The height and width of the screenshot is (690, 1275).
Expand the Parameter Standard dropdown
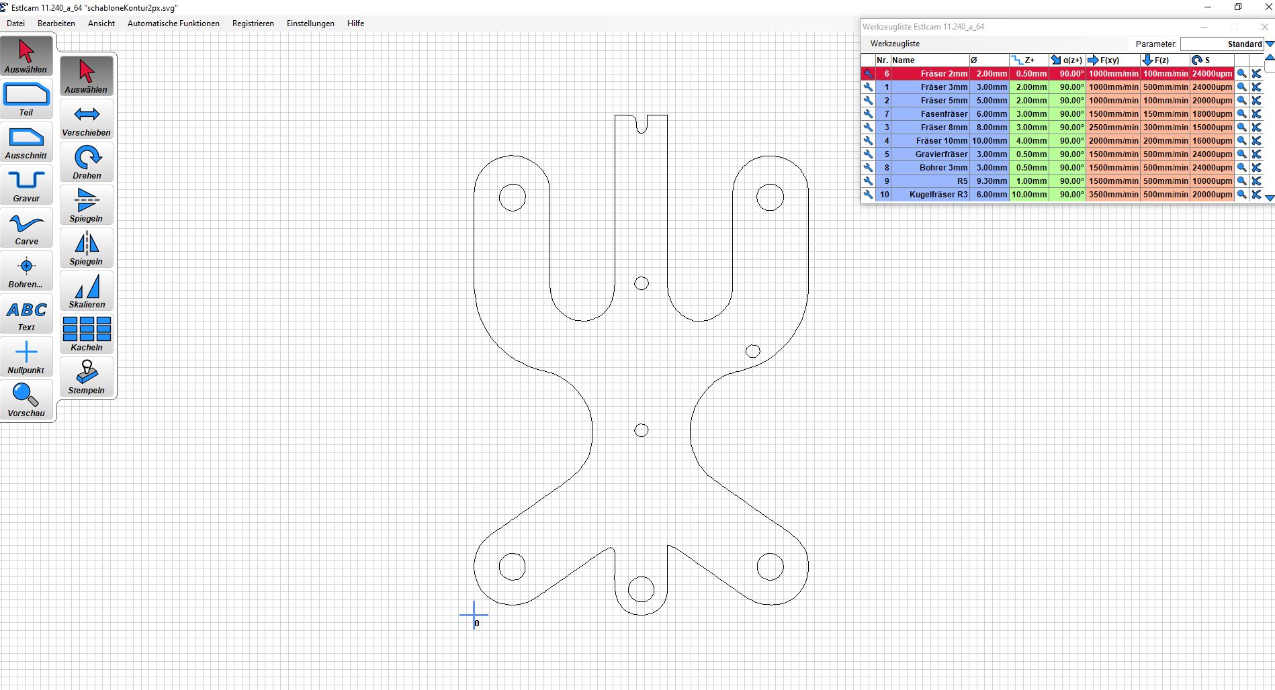click(1269, 44)
